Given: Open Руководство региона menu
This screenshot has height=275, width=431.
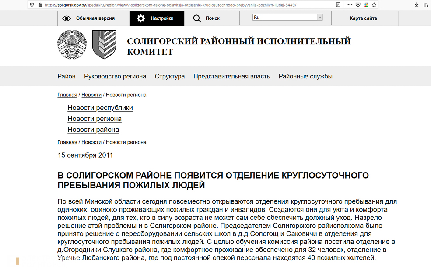Looking at the screenshot, I should [x=115, y=76].
